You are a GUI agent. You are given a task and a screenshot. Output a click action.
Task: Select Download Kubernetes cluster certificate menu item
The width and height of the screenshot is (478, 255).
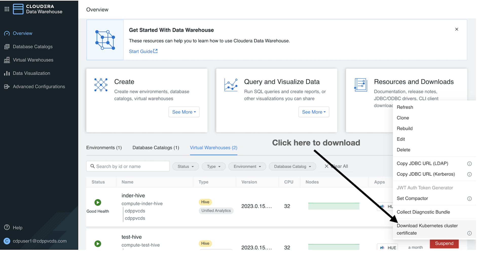point(427,229)
